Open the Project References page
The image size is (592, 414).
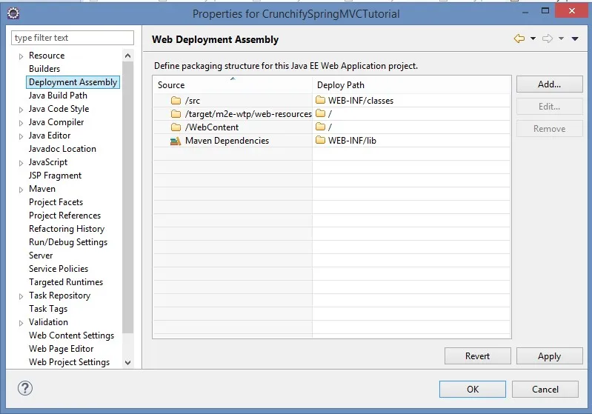click(65, 216)
